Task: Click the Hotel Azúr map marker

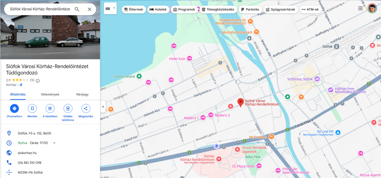Action: (189, 58)
